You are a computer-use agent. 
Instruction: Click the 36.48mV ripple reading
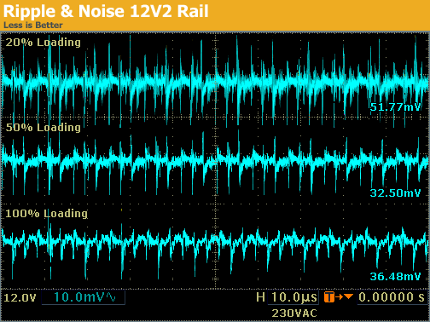tap(395, 276)
